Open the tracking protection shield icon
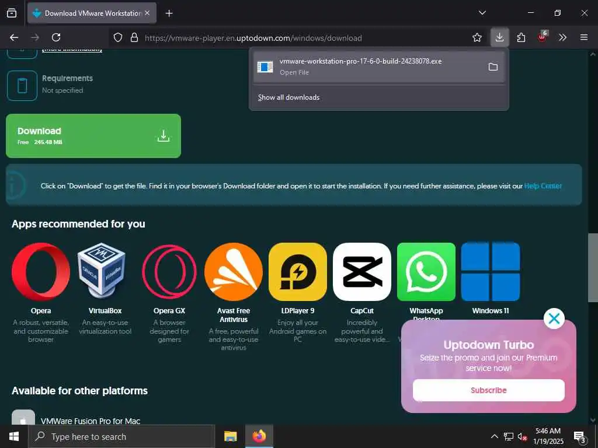This screenshot has height=448, width=598. point(118,37)
